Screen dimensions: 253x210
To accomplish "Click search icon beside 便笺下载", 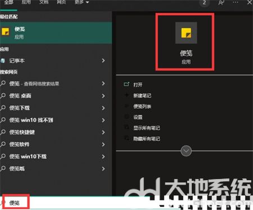I will (3, 108).
